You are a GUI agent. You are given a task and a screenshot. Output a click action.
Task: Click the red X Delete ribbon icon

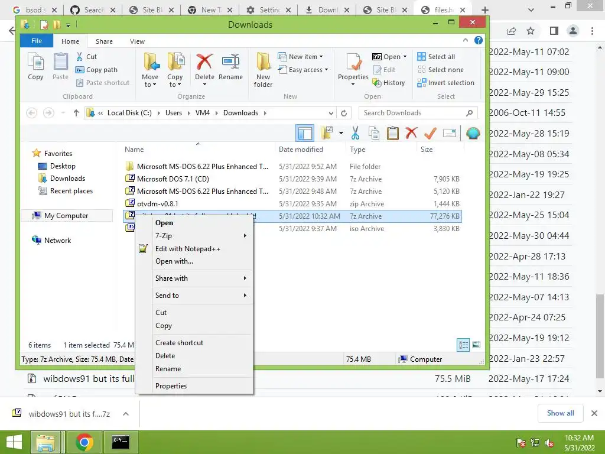[x=204, y=61]
